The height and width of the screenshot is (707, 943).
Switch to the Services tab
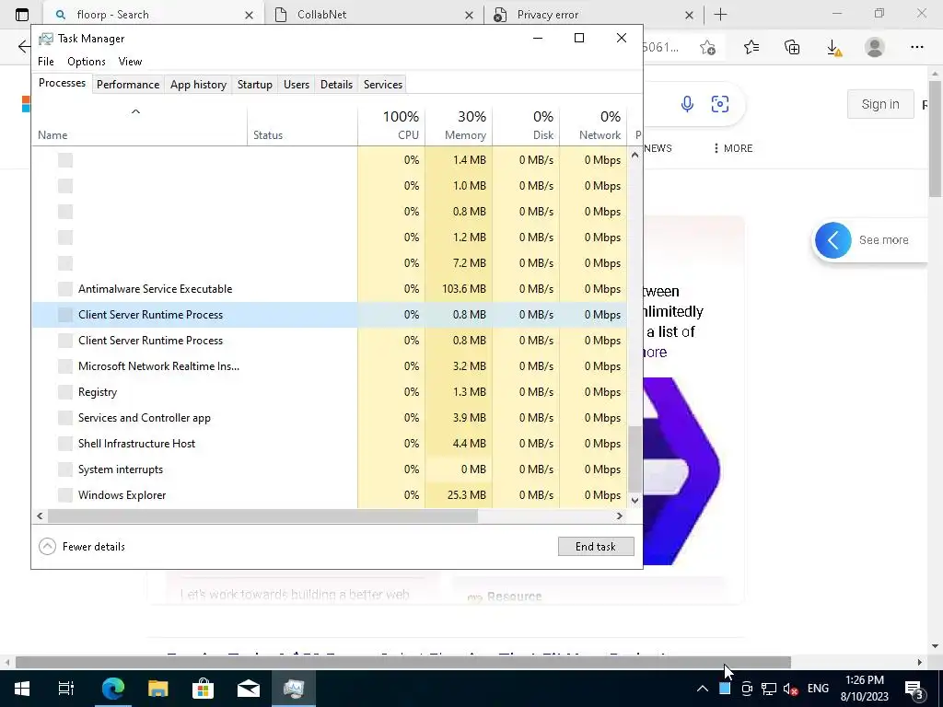[383, 84]
